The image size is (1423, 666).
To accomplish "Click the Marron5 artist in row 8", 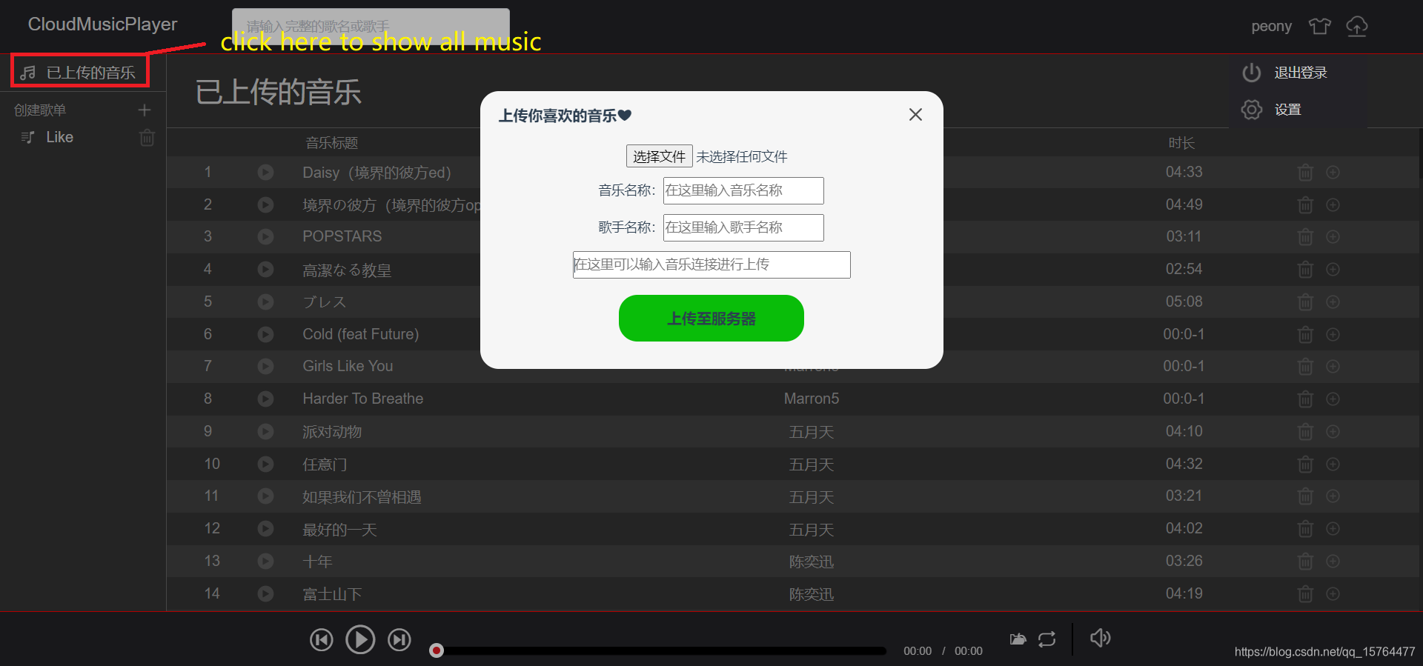I will 812,399.
